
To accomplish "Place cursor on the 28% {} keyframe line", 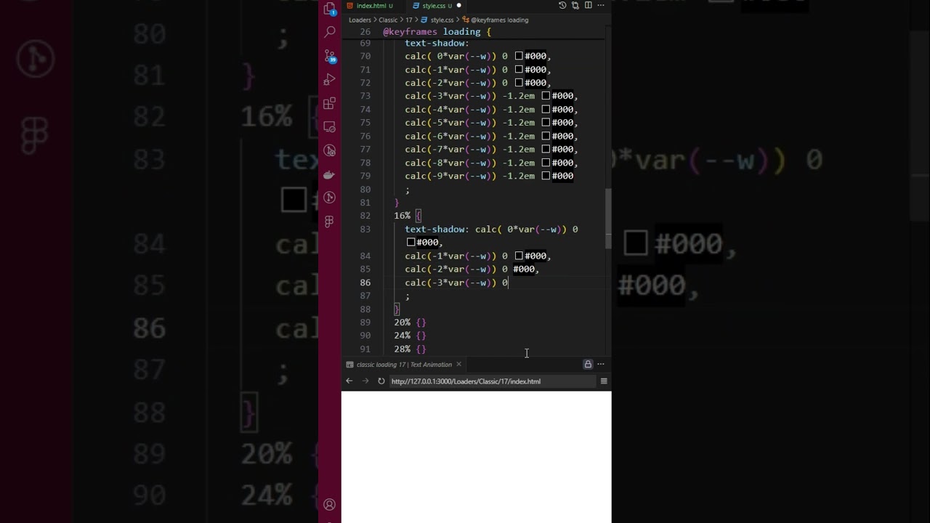I will point(410,349).
